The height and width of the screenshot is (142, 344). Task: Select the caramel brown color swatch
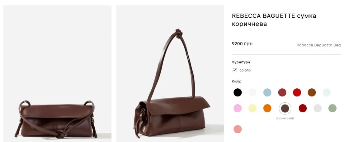tap(312, 92)
